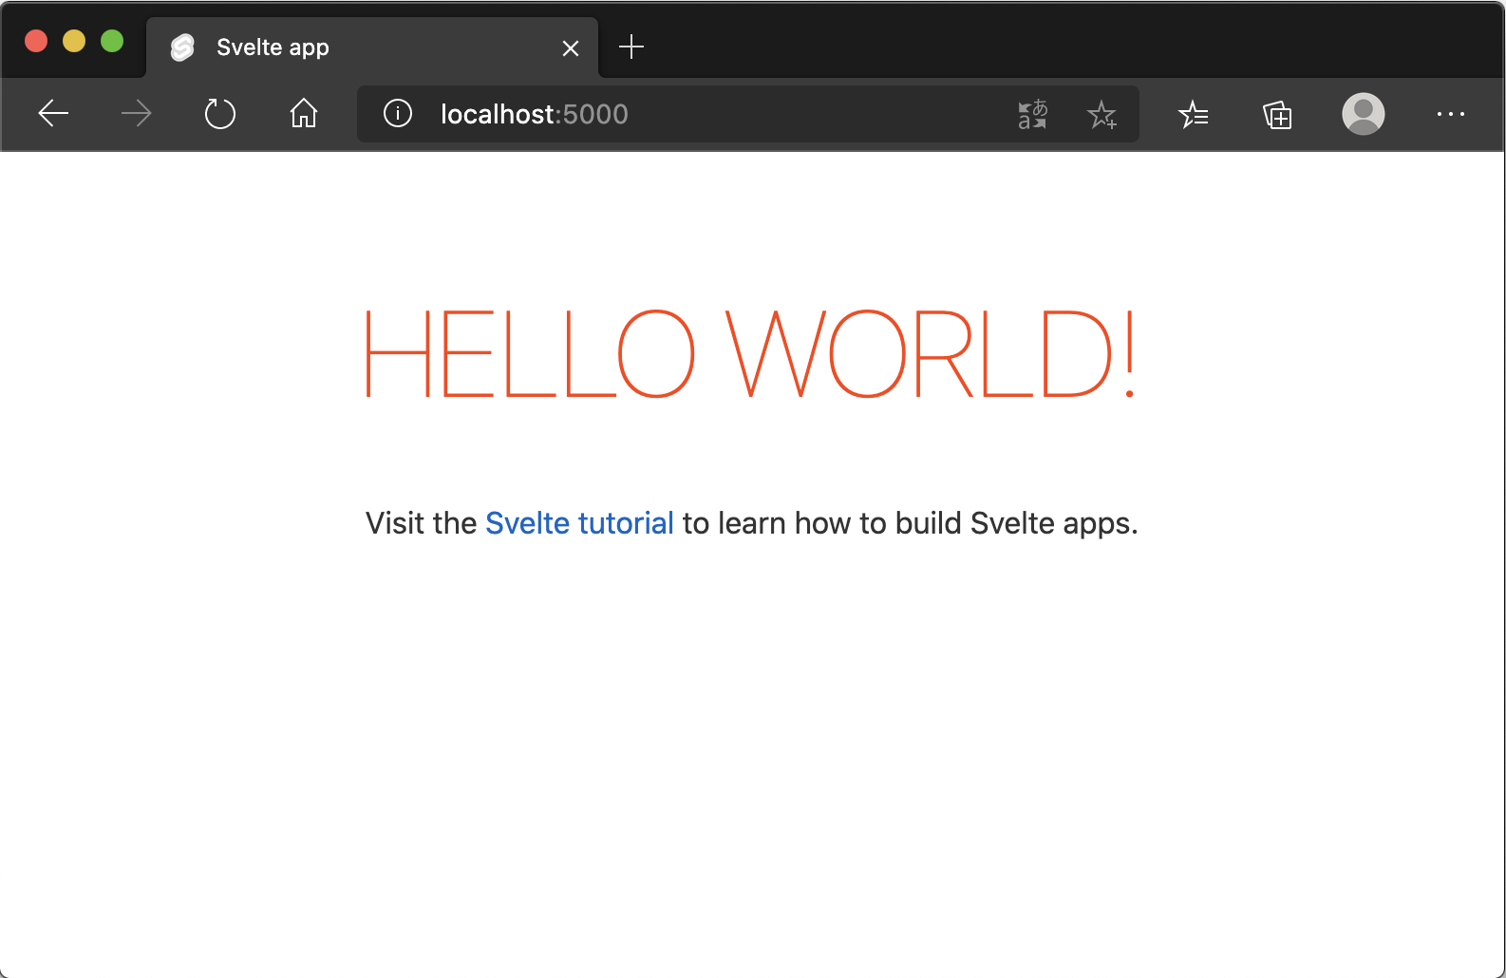1506x978 pixels.
Task: Open the translate page option
Action: tap(1032, 114)
